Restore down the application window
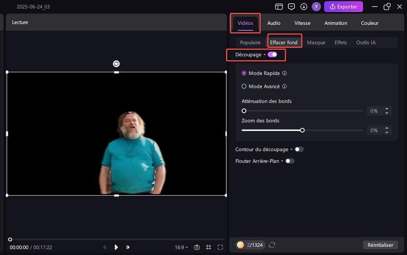407x255 pixels. [387, 7]
